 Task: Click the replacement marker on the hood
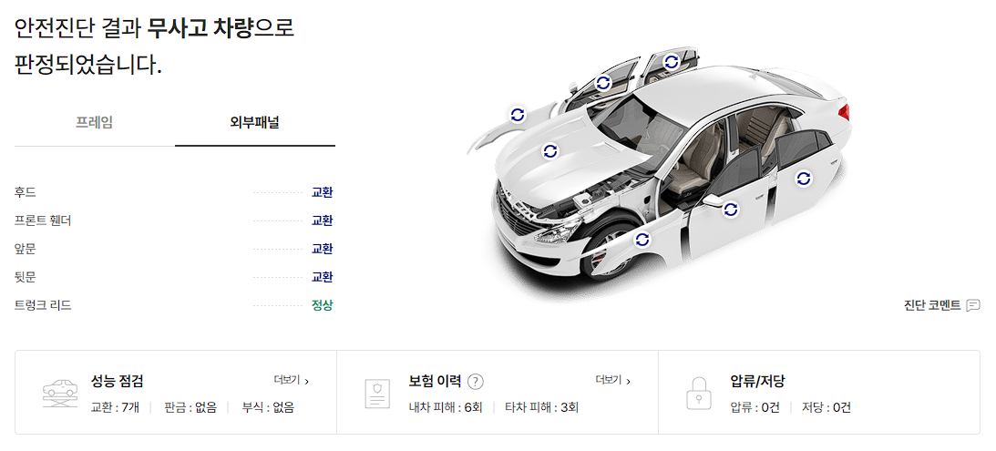550,151
